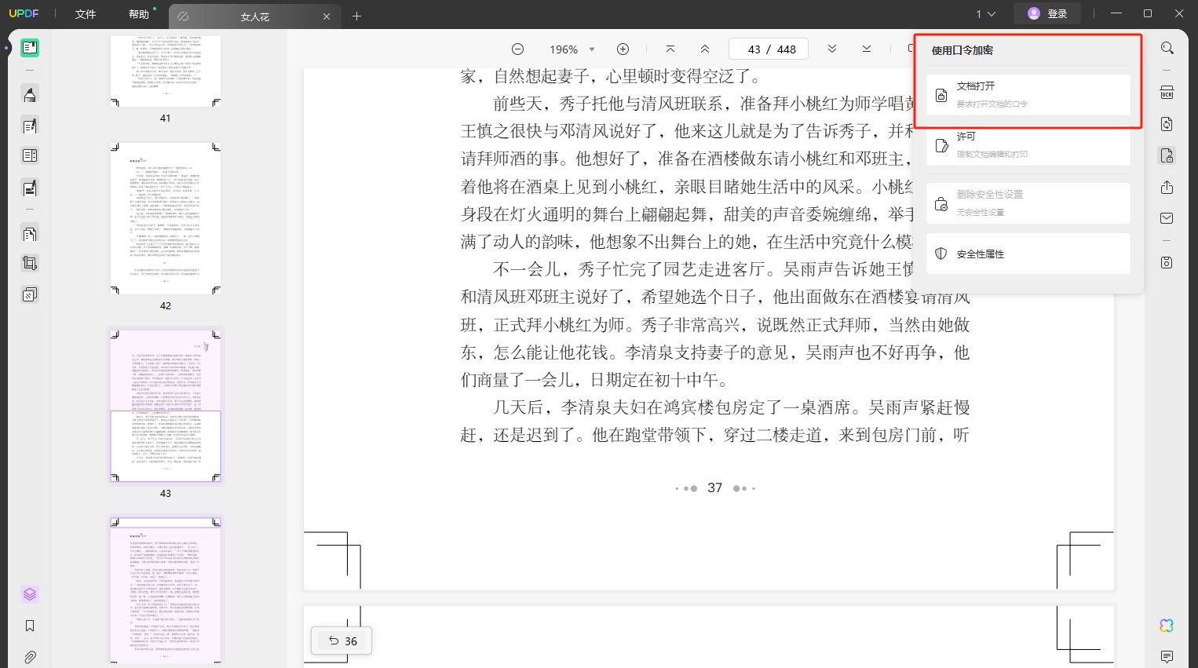
Task: Open the Reader mode in left sidebar
Action: click(x=30, y=48)
